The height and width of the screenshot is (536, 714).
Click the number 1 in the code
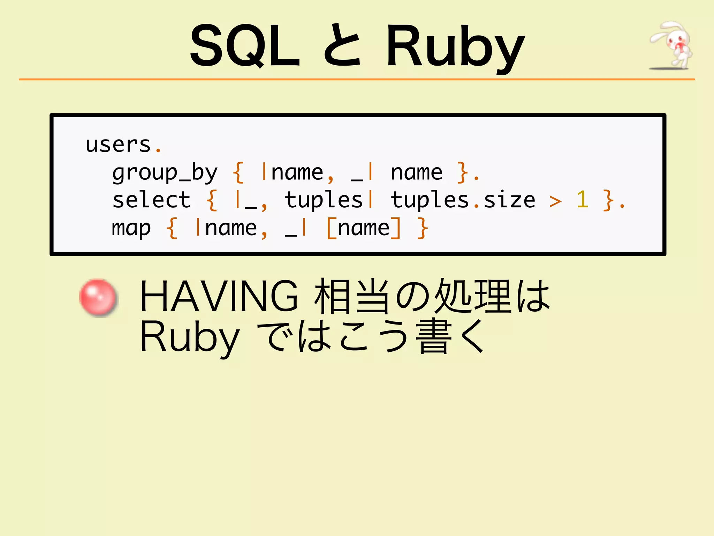(582, 200)
